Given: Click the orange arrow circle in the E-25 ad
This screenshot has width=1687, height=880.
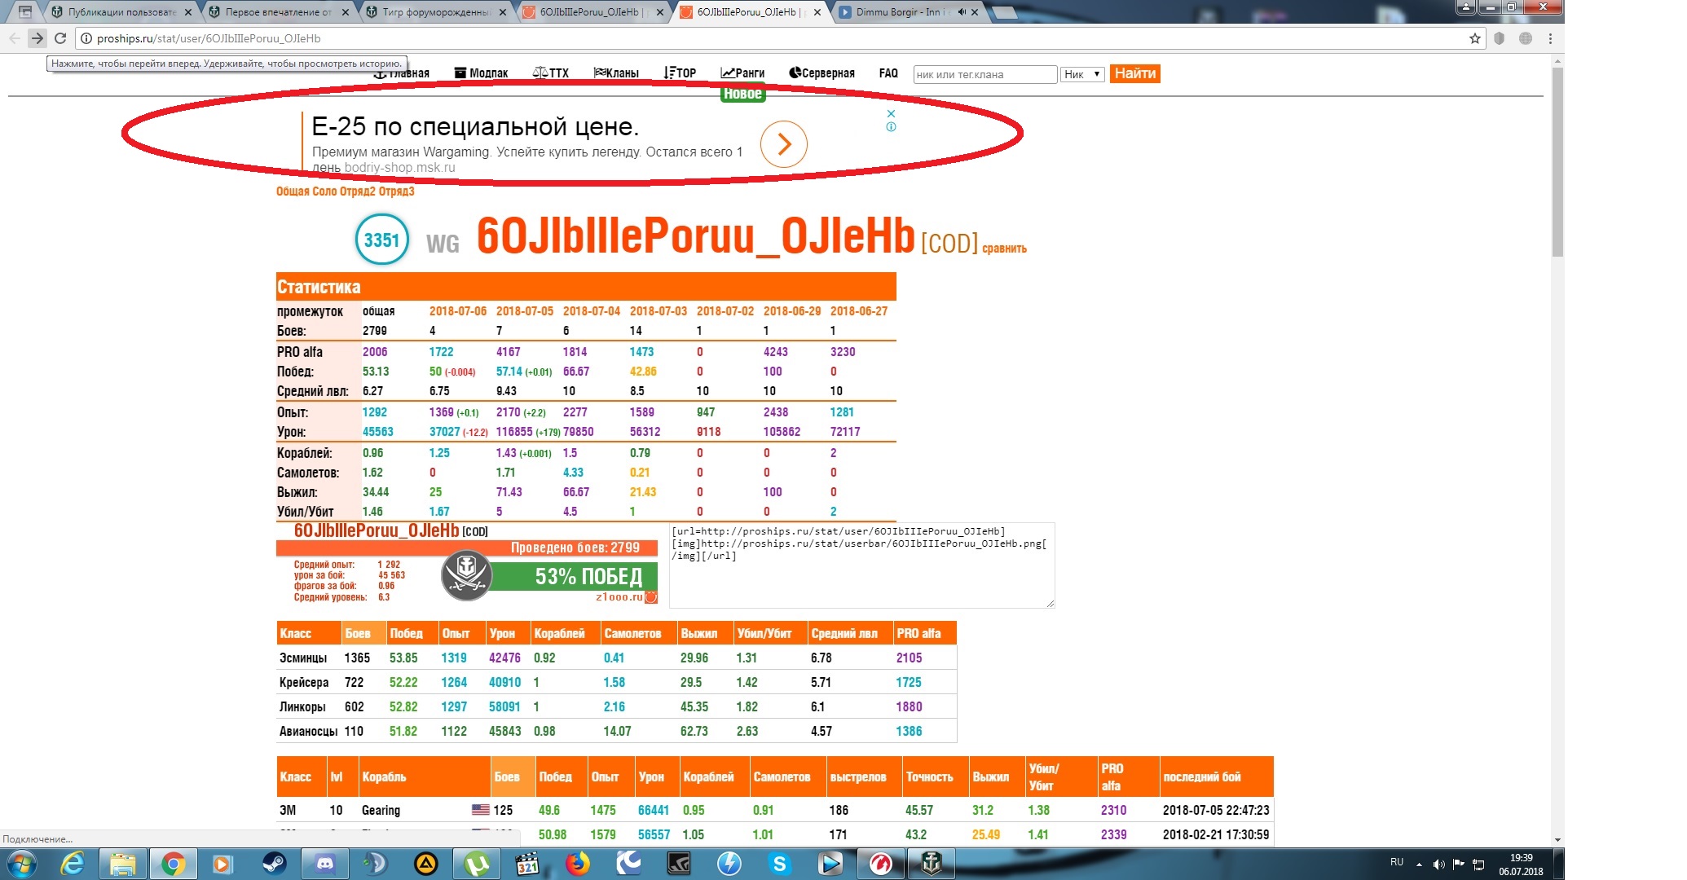Looking at the screenshot, I should 783,144.
